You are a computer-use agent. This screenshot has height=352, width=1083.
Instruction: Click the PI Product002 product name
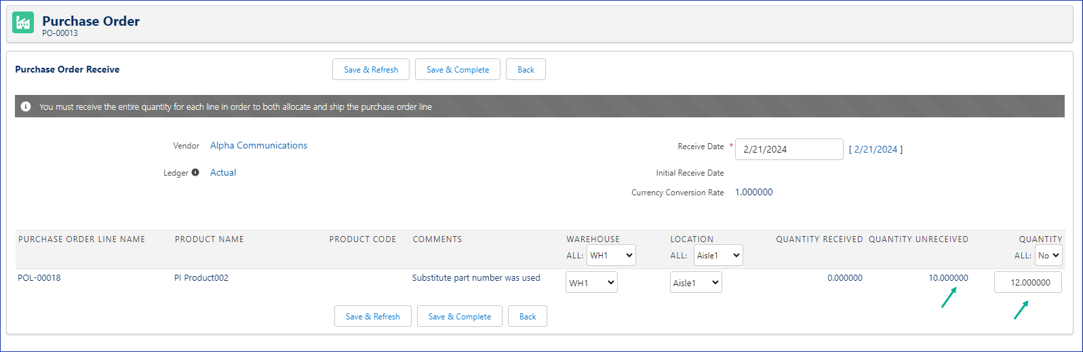(201, 277)
